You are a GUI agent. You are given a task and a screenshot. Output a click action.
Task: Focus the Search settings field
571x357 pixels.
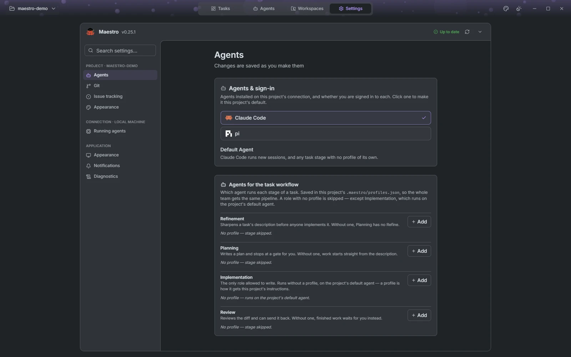120,50
